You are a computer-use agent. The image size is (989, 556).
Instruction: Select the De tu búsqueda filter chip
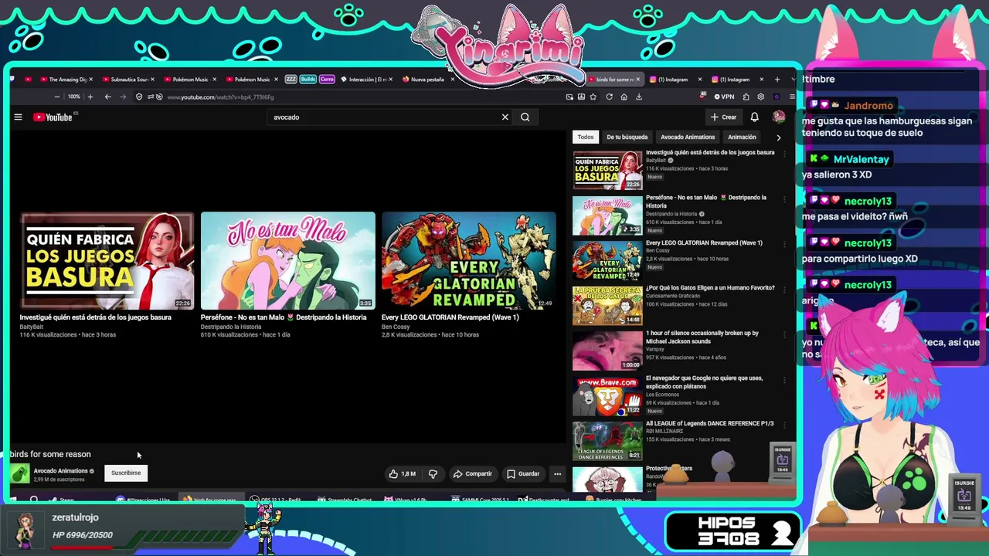[x=627, y=137]
